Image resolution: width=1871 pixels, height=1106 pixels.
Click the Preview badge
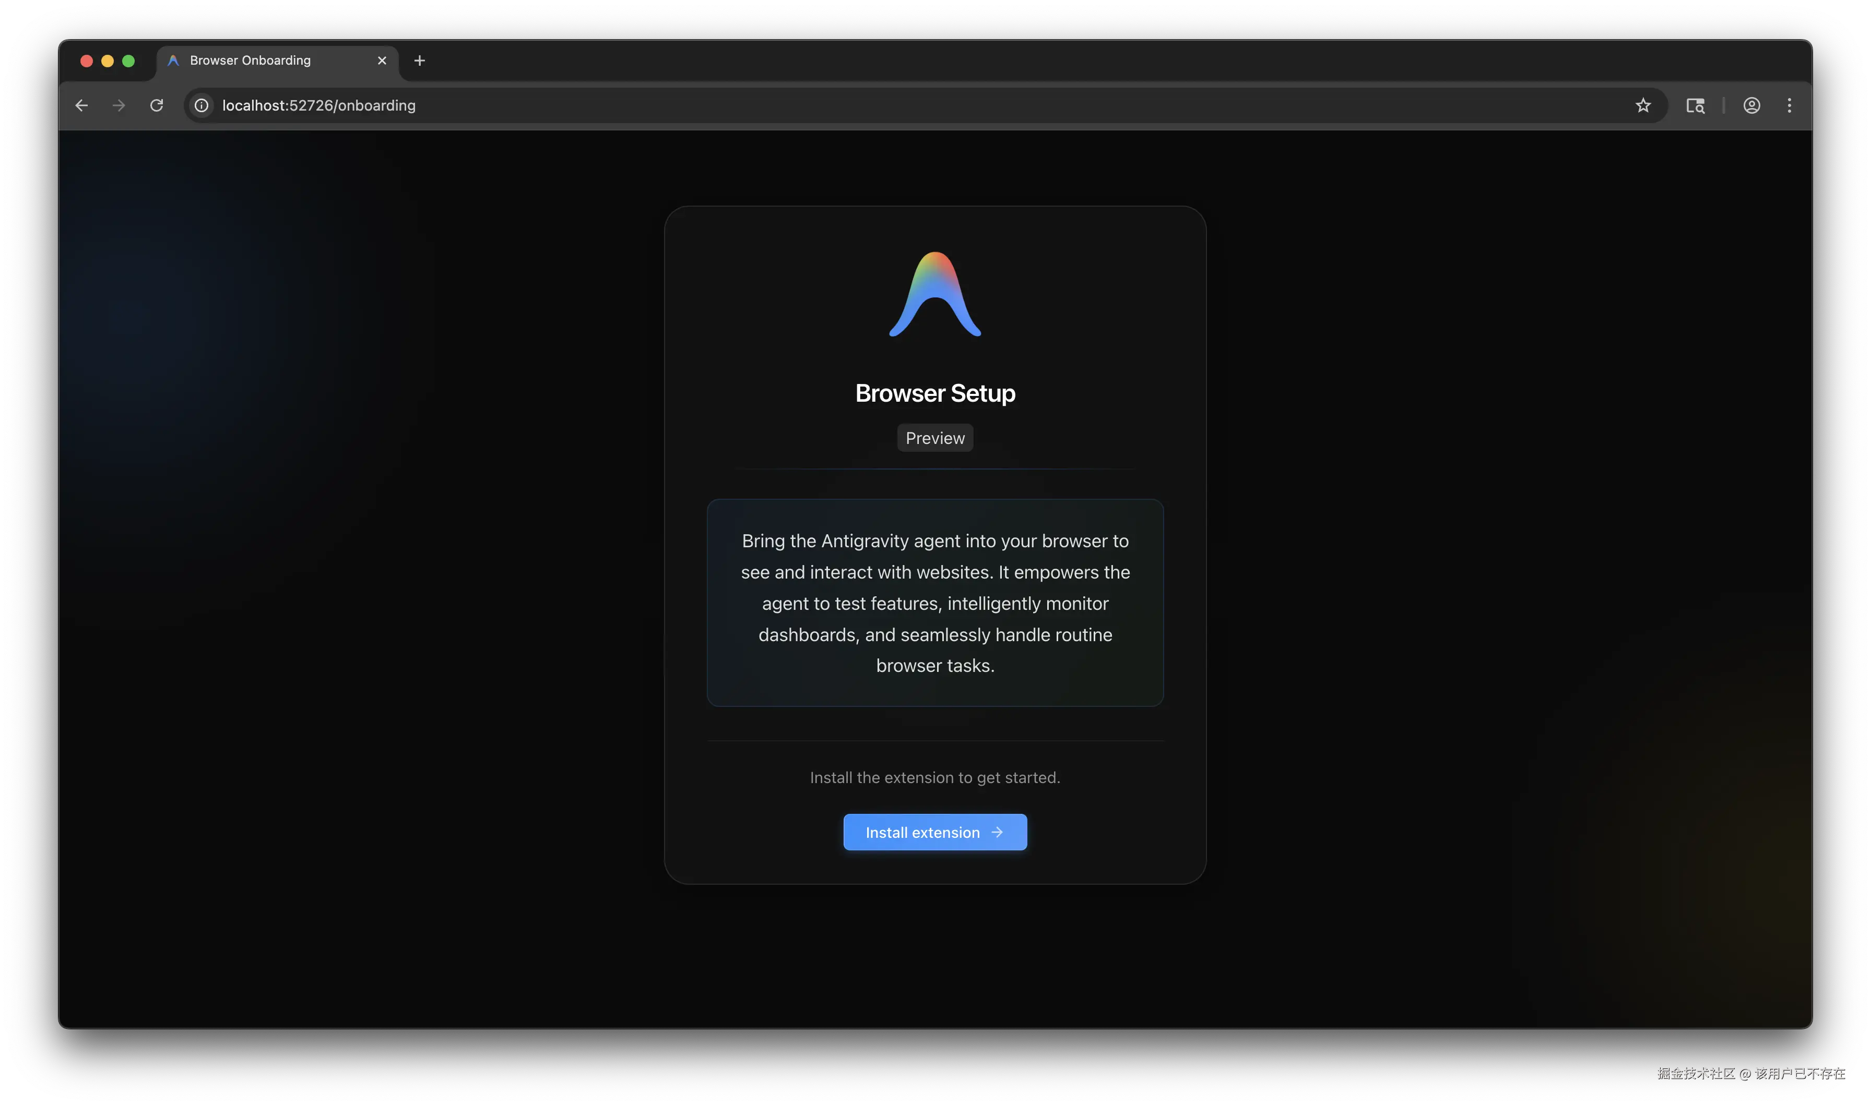[x=934, y=438]
